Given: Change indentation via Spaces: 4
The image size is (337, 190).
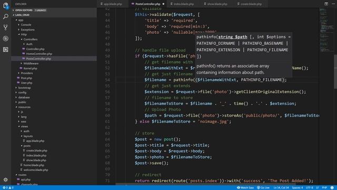Looking at the screenshot, I should pyautogui.click(x=297, y=188).
